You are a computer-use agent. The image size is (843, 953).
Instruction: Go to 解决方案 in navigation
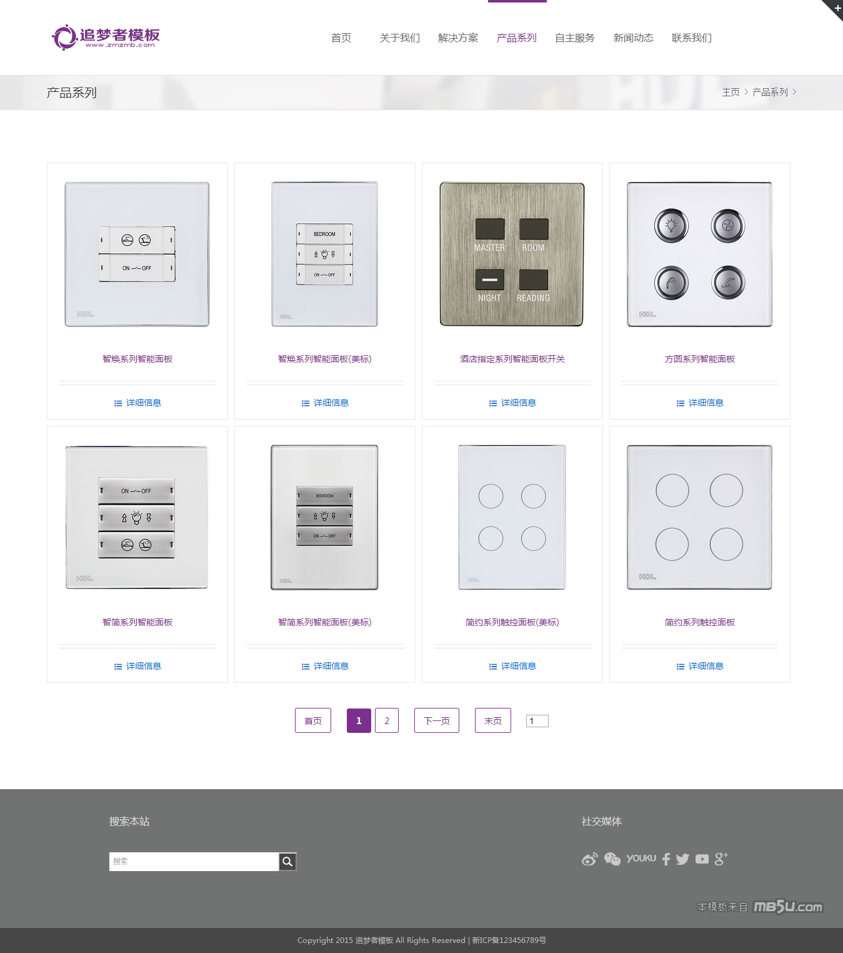coord(458,38)
